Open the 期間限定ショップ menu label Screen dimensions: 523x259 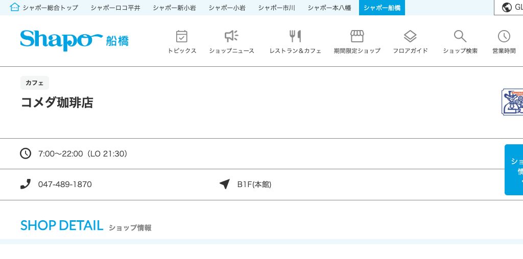pos(357,51)
